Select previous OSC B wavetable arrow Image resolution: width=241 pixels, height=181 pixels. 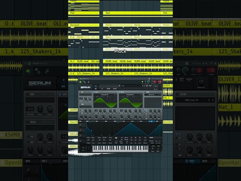pos(140,95)
